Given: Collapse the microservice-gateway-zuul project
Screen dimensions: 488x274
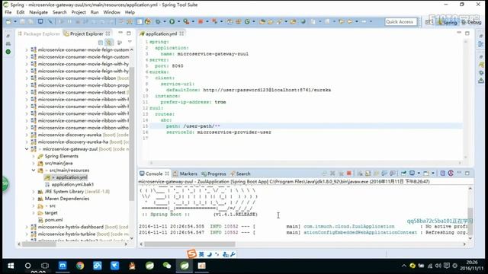Looking at the screenshot, I should tap(27, 149).
